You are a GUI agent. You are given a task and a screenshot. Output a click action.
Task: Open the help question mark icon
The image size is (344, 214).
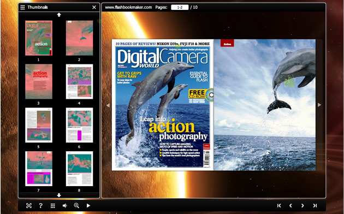[40, 205]
